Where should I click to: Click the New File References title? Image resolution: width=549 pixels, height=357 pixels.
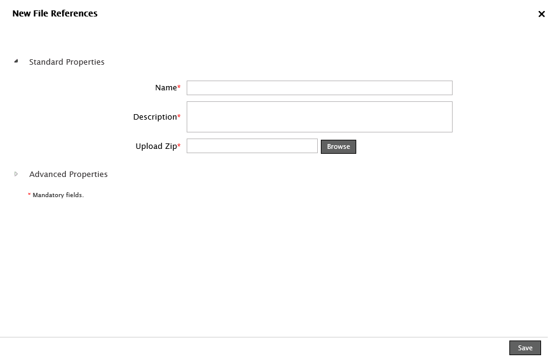click(55, 13)
